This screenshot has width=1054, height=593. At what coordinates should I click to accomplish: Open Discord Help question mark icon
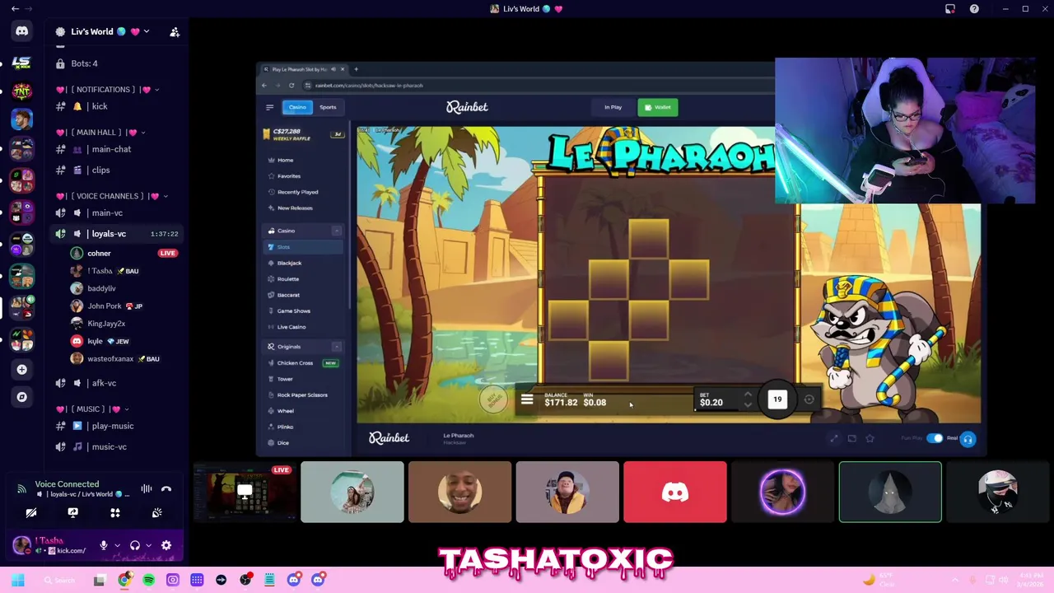click(x=974, y=9)
